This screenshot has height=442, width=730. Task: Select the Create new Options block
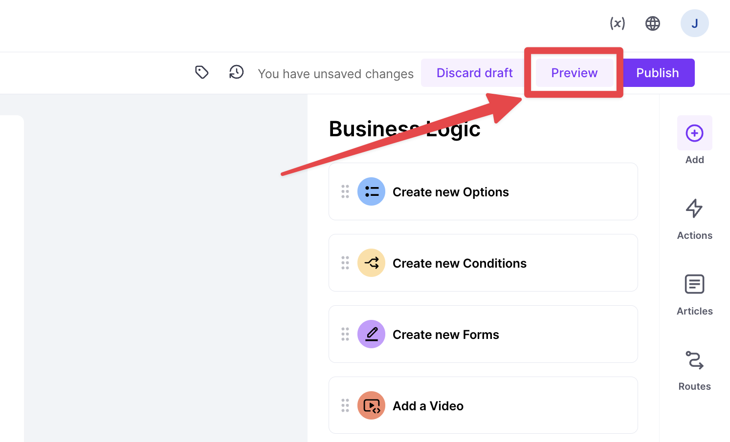[483, 191]
